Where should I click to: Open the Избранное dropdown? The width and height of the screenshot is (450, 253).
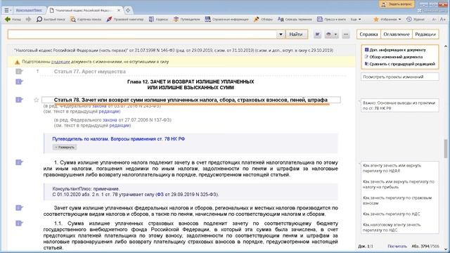coord(387,19)
